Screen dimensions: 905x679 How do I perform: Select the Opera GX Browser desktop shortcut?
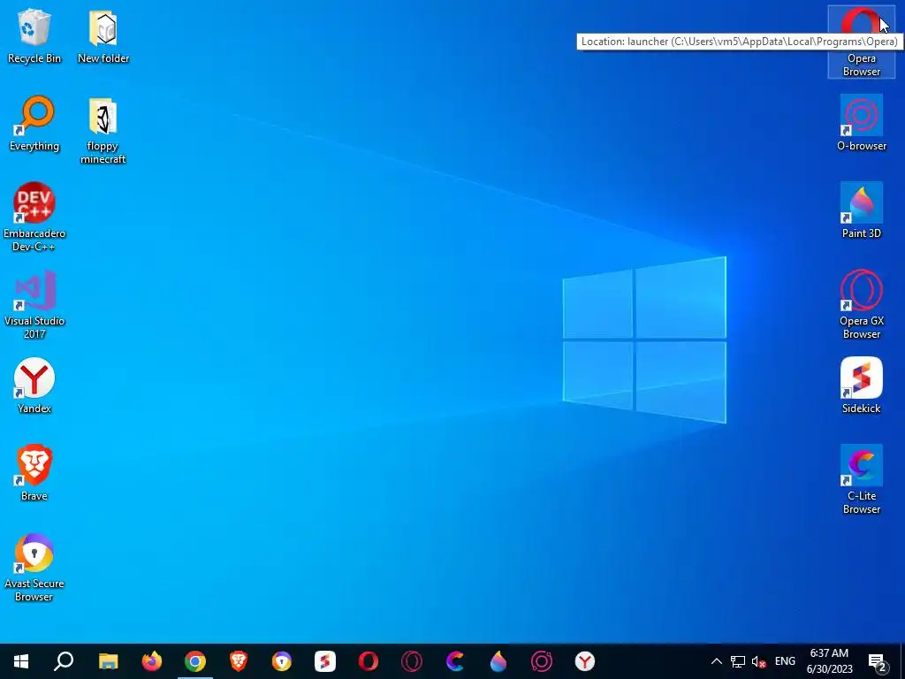(x=861, y=305)
